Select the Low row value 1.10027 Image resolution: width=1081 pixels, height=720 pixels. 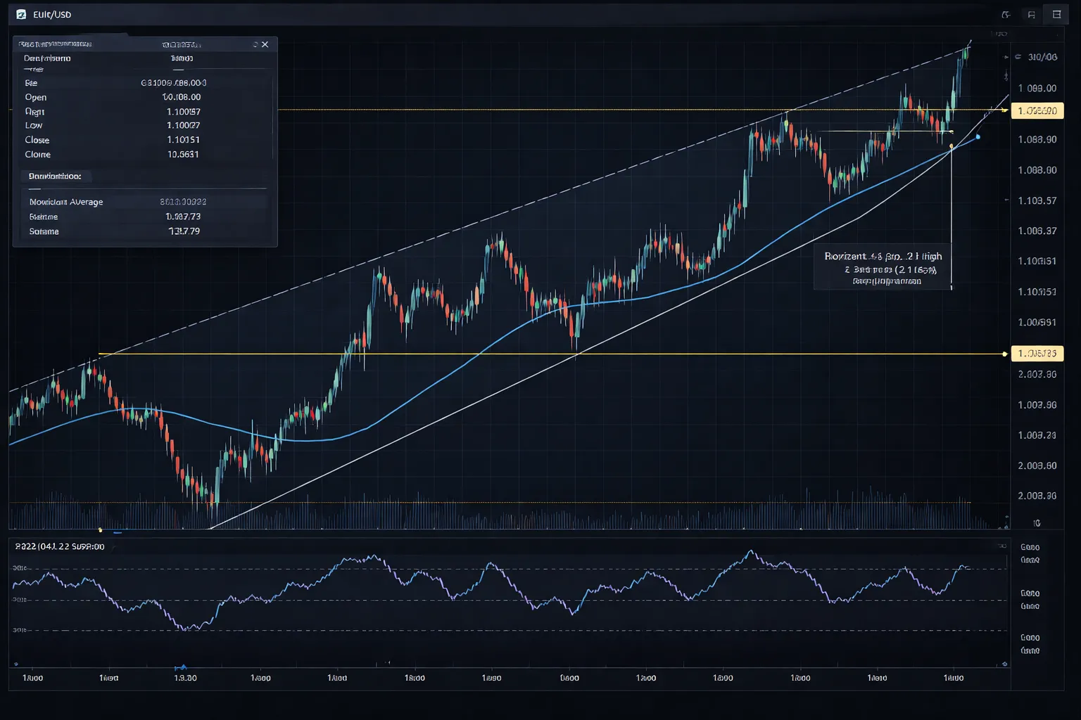point(183,125)
